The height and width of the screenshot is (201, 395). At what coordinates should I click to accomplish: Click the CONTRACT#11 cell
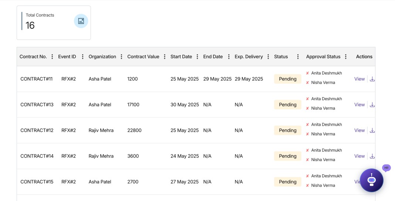[37, 79]
